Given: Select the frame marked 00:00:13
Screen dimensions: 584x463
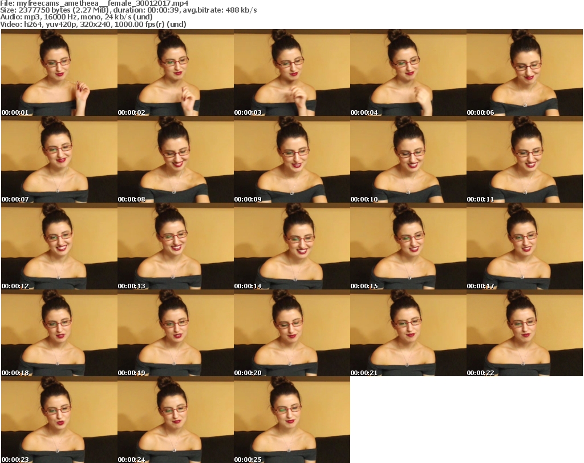Looking at the screenshot, I should point(176,247).
